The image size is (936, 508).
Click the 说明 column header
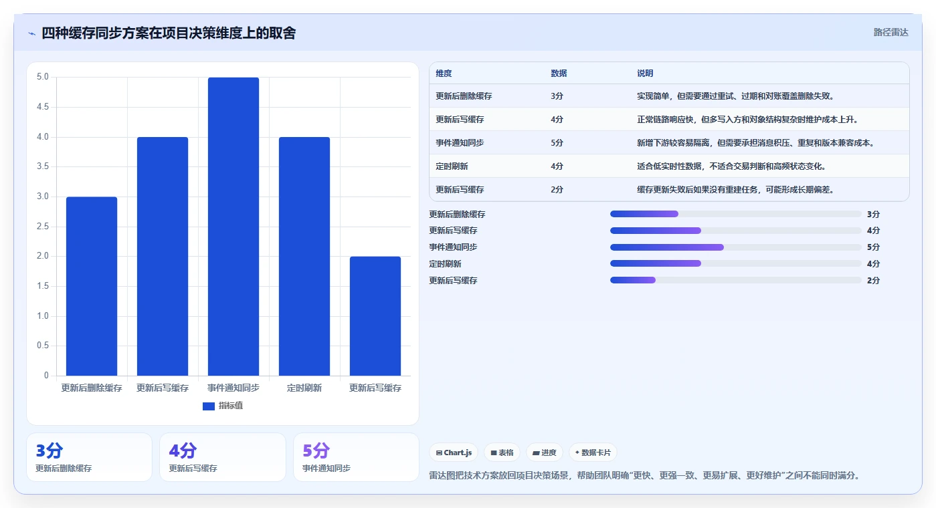(645, 74)
